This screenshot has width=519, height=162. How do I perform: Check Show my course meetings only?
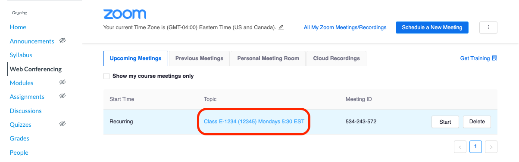pyautogui.click(x=106, y=76)
